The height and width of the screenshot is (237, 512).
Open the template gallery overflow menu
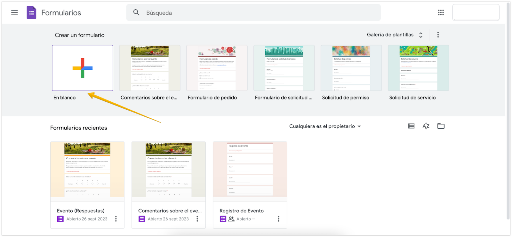438,34
